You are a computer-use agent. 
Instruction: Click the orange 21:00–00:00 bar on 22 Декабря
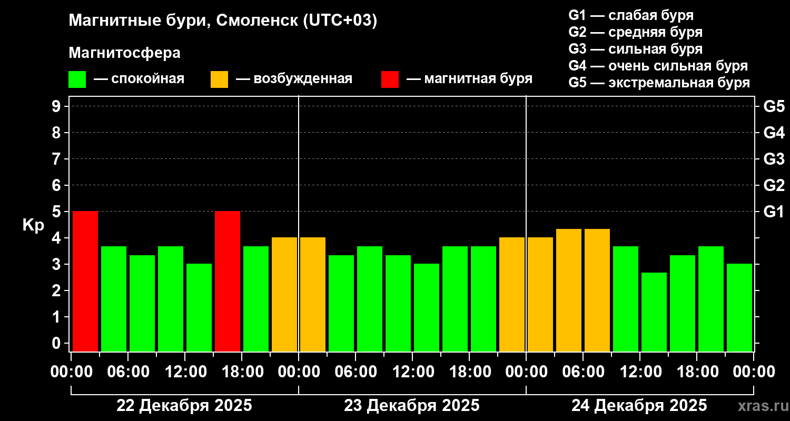click(x=284, y=294)
